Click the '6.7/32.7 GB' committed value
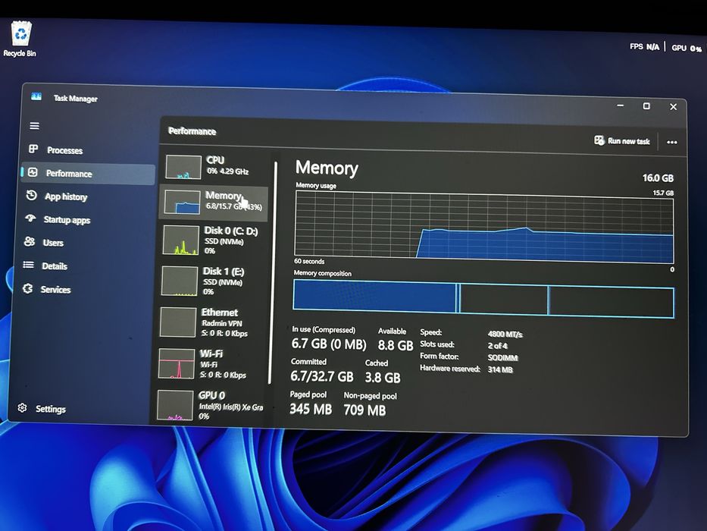Image resolution: width=707 pixels, height=531 pixels. click(322, 376)
